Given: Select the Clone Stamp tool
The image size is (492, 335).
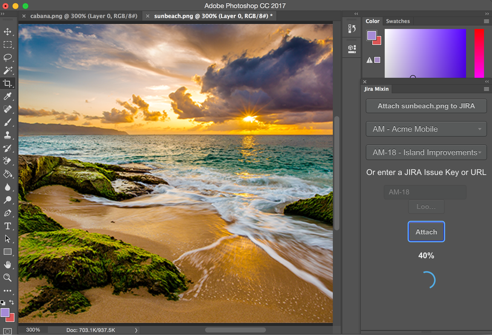Looking at the screenshot, I should tap(7, 135).
